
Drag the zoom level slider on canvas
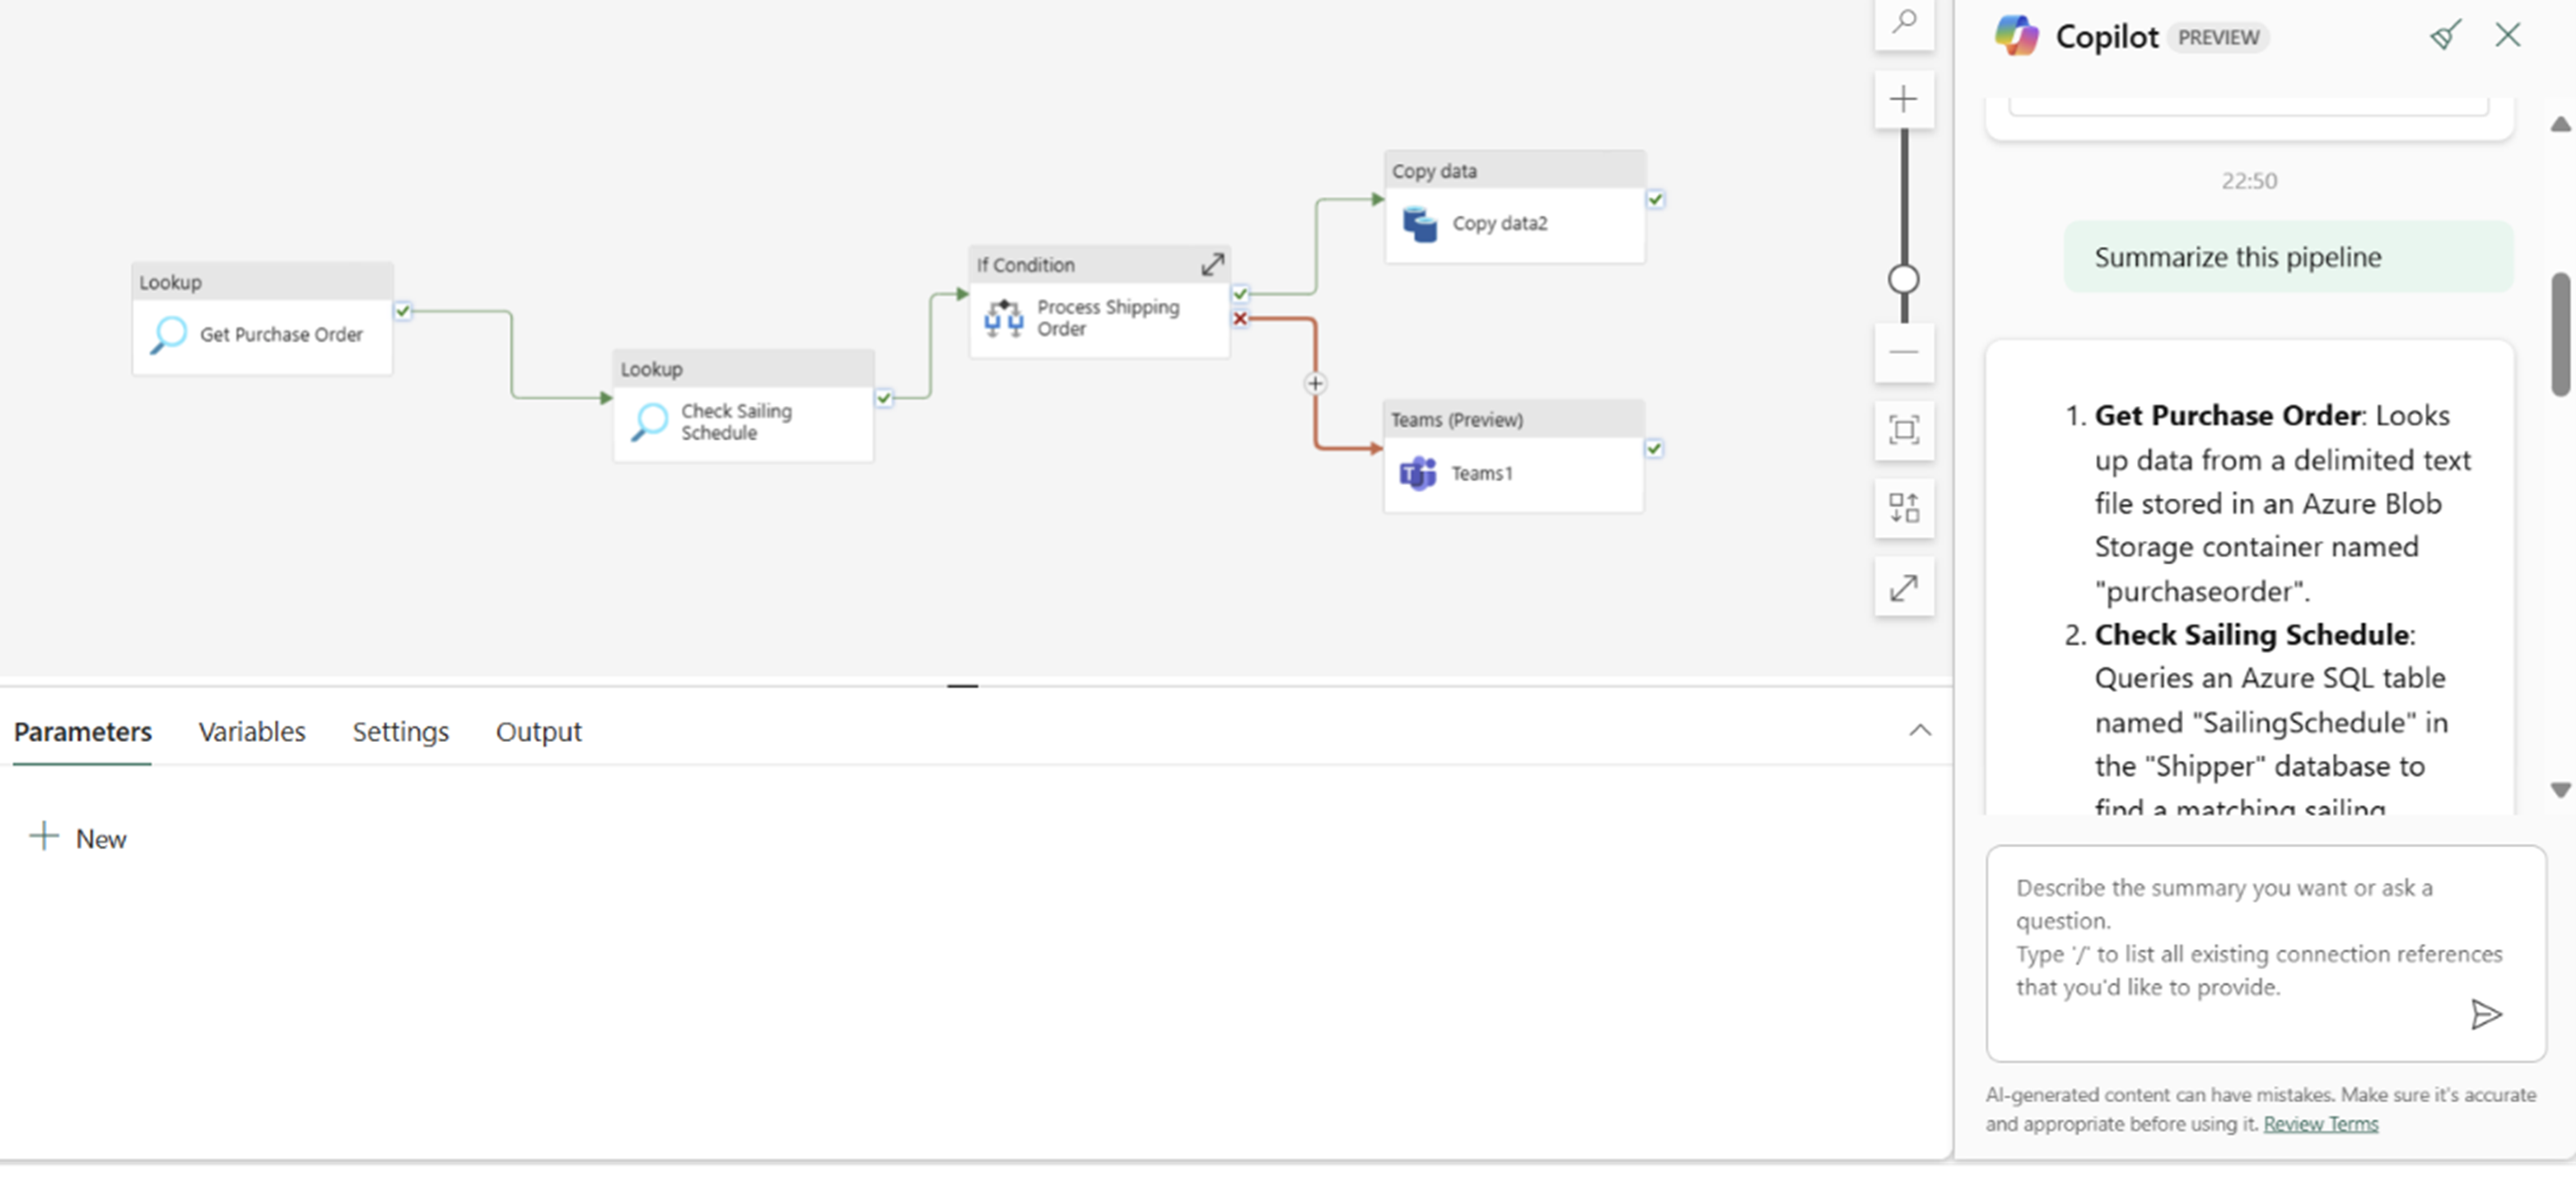[1904, 281]
